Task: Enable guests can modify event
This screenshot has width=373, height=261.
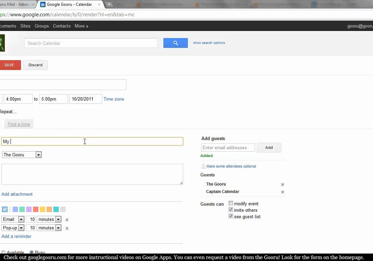Action: (231, 203)
